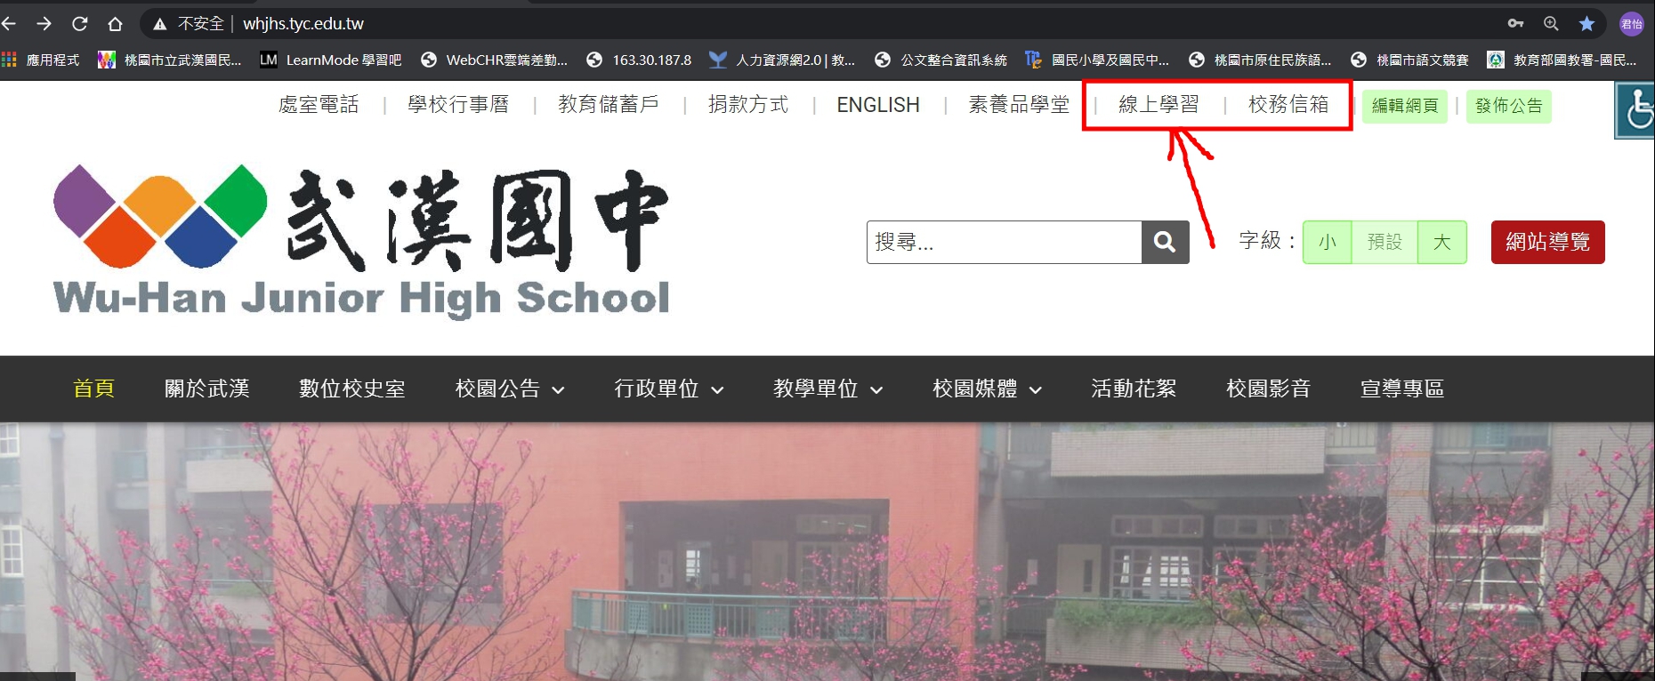Open the 桃園市原住民族語 bookmark

1260,60
